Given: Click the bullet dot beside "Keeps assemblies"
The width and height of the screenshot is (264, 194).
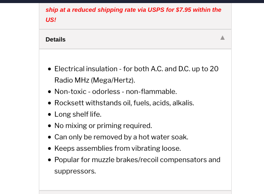Looking at the screenshot, I should pyautogui.click(x=49, y=149).
